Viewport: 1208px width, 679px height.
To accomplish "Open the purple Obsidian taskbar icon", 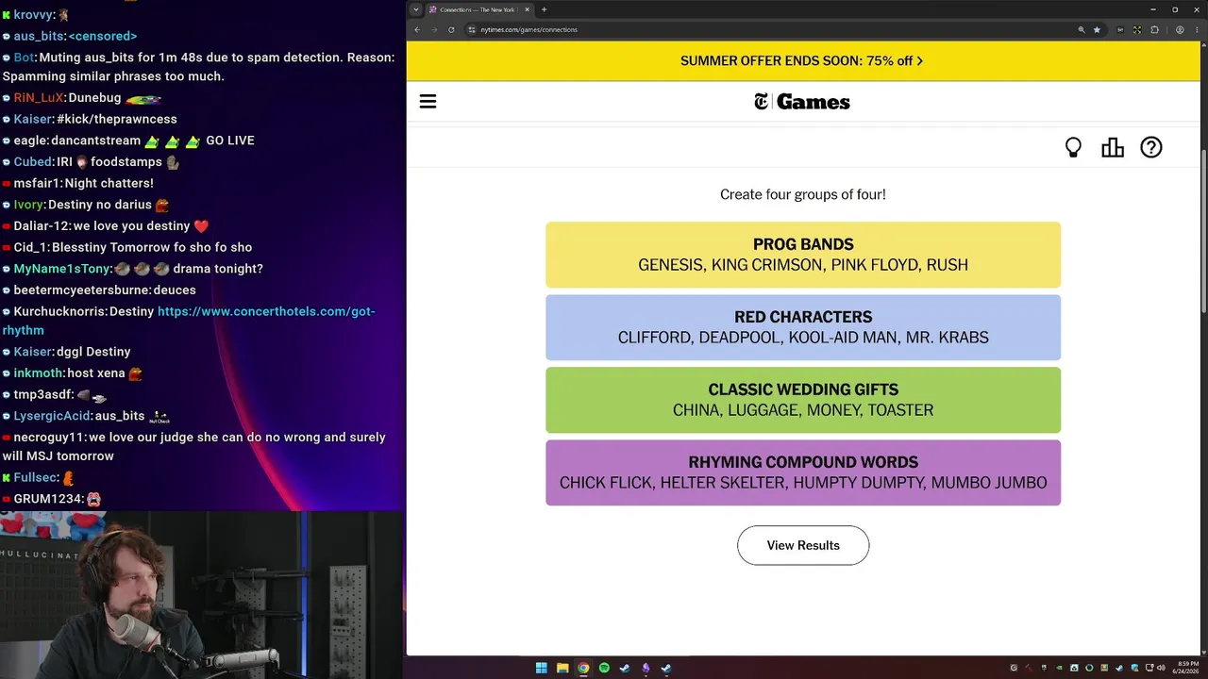I will click(646, 668).
